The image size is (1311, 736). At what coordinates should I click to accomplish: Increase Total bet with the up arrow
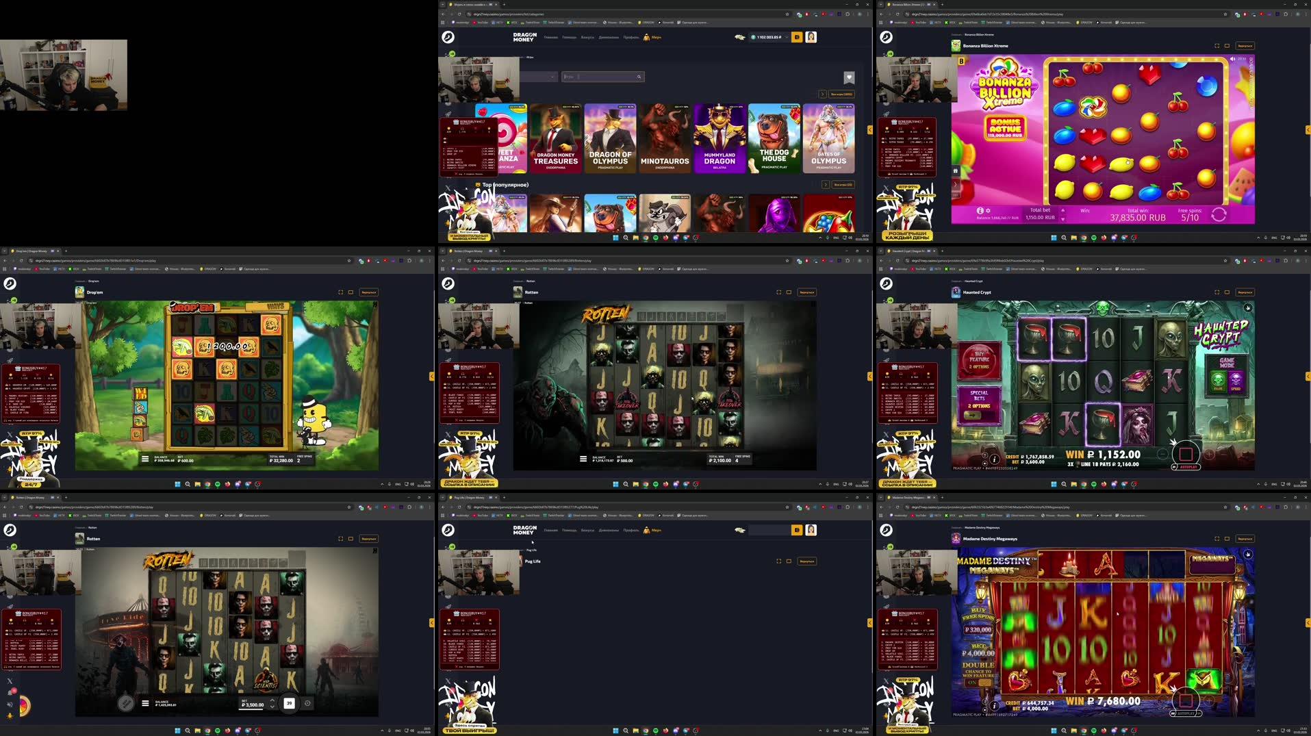(1062, 210)
